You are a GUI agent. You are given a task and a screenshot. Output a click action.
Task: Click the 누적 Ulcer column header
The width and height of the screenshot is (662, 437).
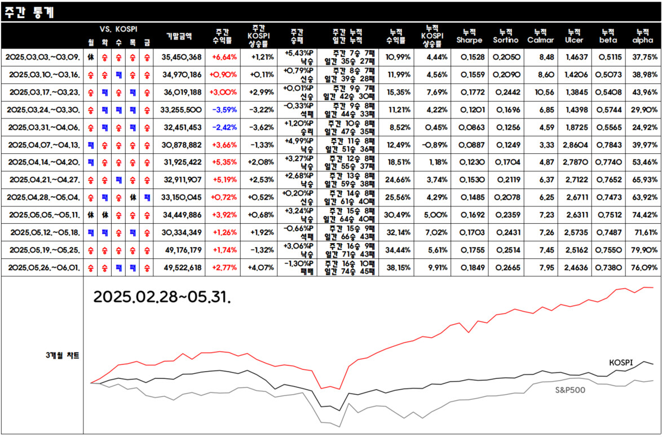click(574, 36)
